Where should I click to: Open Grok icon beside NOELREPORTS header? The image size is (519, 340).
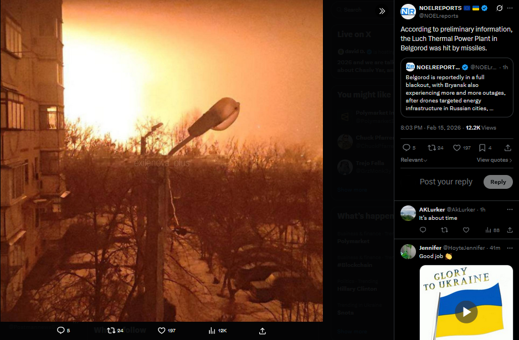[499, 8]
